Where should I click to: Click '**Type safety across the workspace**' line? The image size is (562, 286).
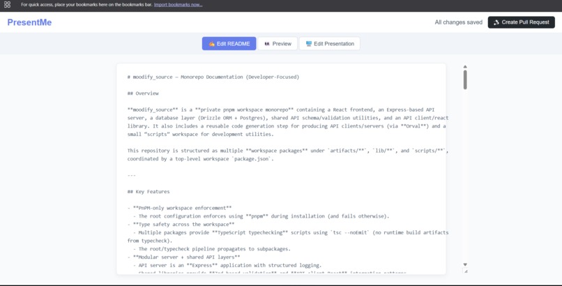(181, 225)
